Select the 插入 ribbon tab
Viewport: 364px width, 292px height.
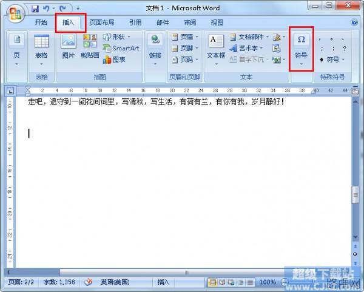(x=69, y=22)
